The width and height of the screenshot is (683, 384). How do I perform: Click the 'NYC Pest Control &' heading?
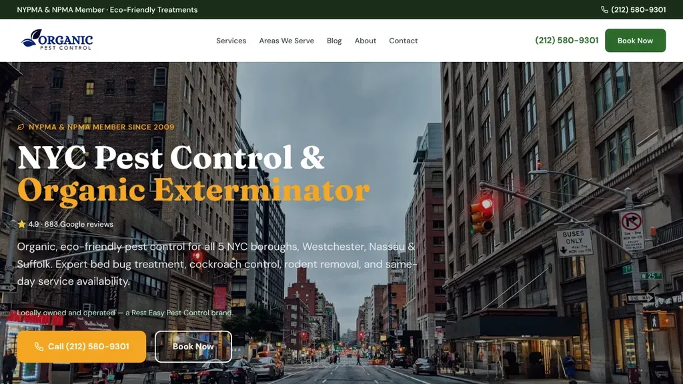(x=171, y=157)
